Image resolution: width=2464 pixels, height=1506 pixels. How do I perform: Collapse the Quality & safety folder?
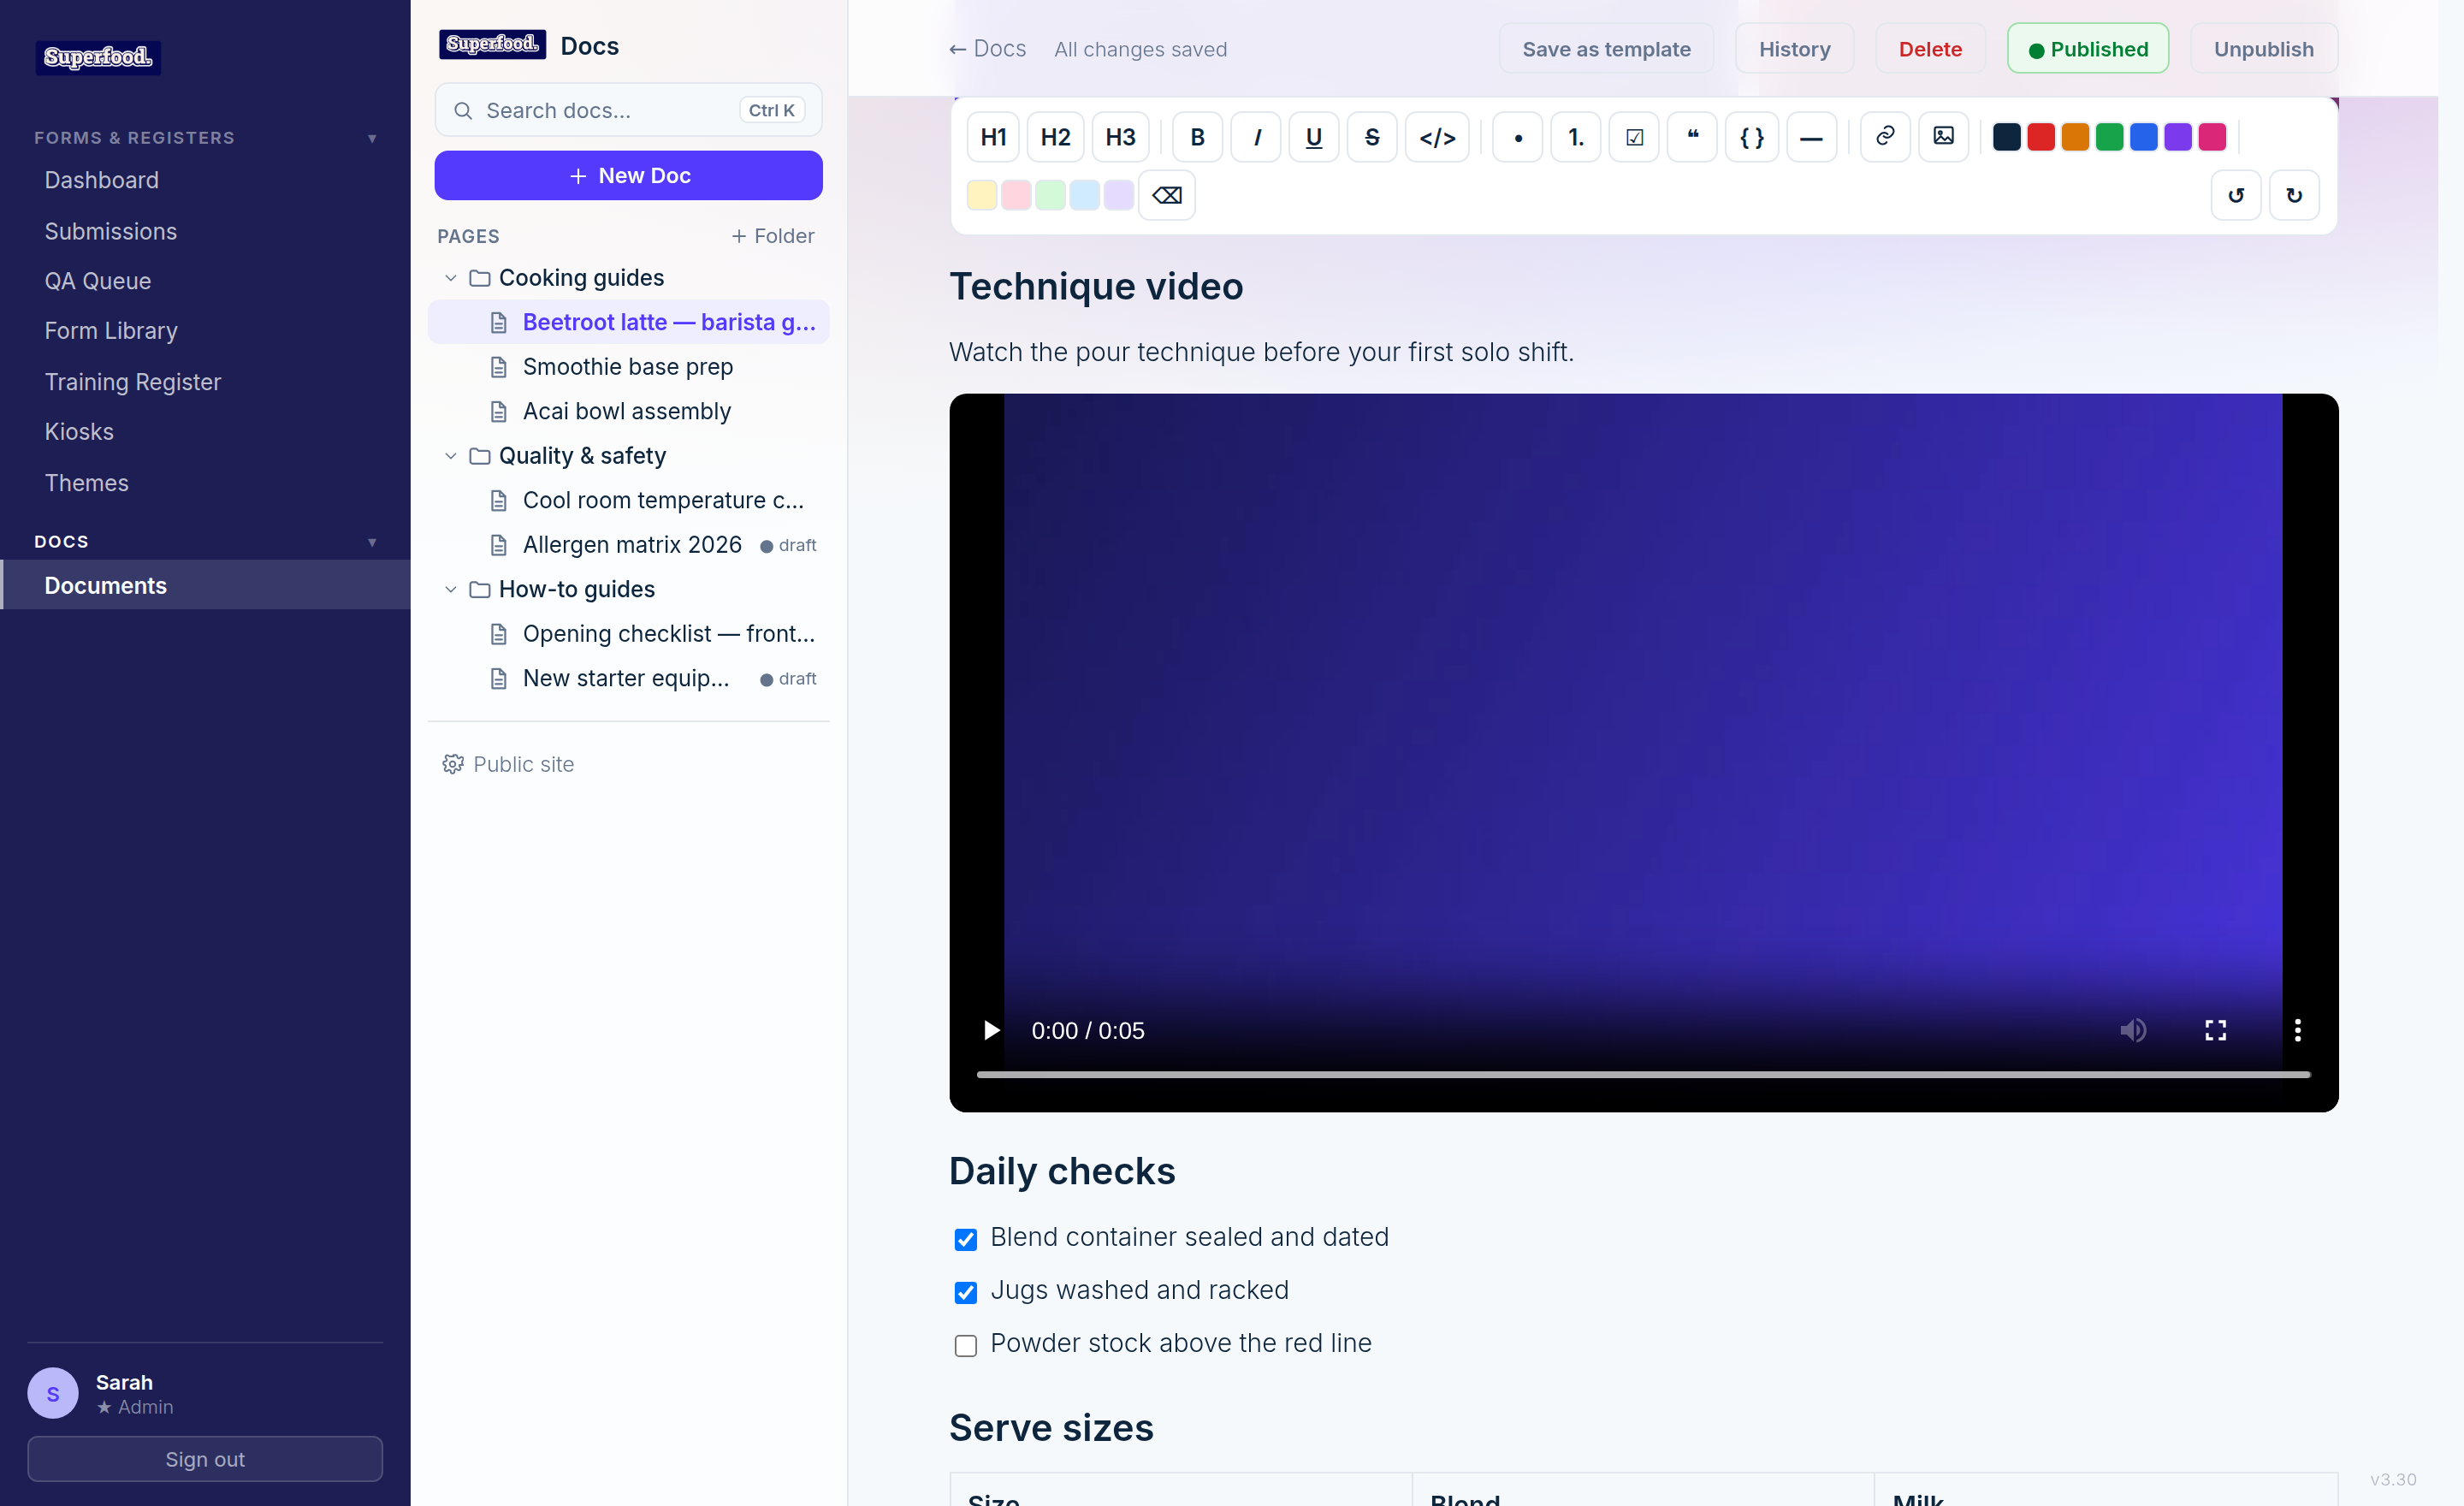(x=451, y=456)
